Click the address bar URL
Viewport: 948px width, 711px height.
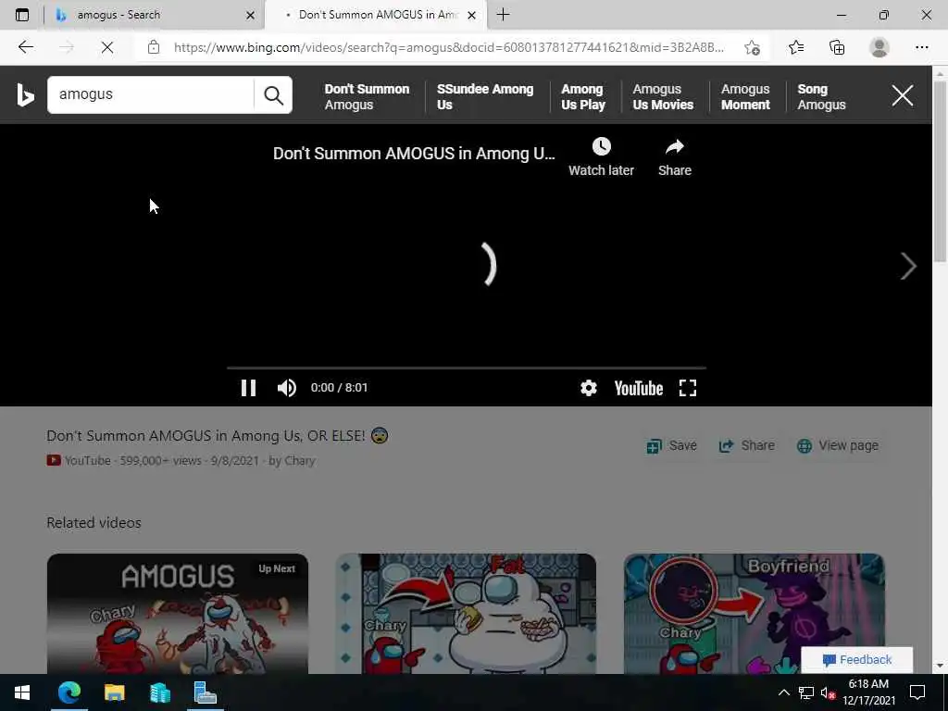pyautogui.click(x=449, y=47)
